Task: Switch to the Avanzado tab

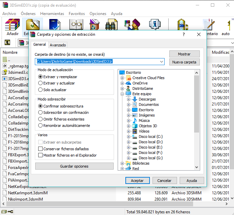Action: click(x=58, y=45)
